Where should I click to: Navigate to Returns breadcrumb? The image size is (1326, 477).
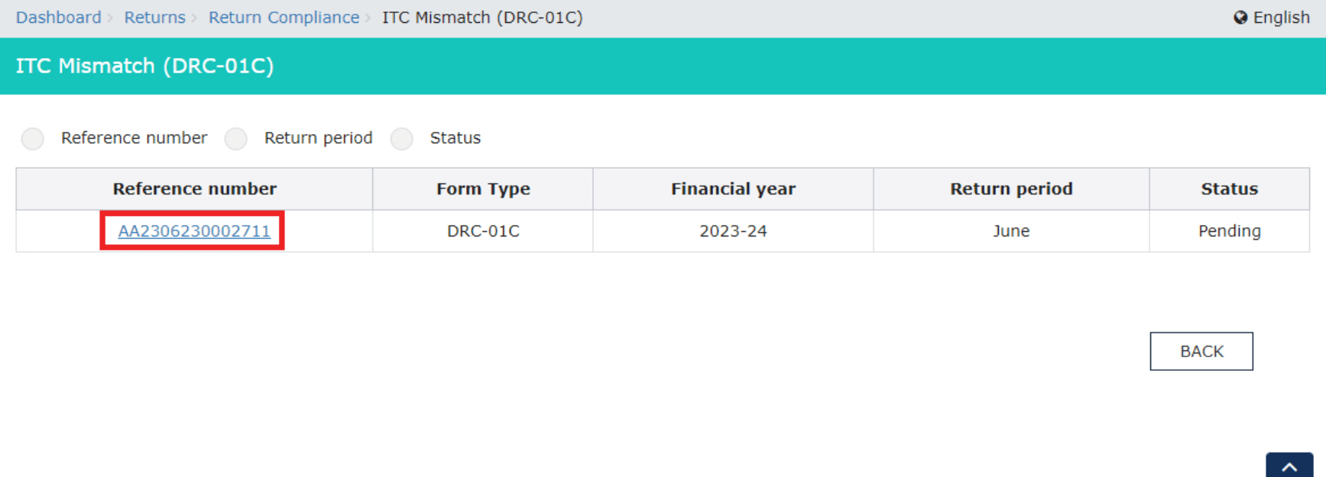(154, 18)
